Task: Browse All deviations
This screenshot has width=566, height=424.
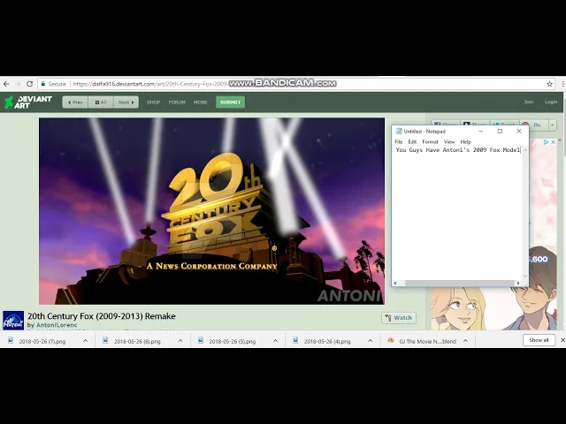Action: click(x=101, y=102)
